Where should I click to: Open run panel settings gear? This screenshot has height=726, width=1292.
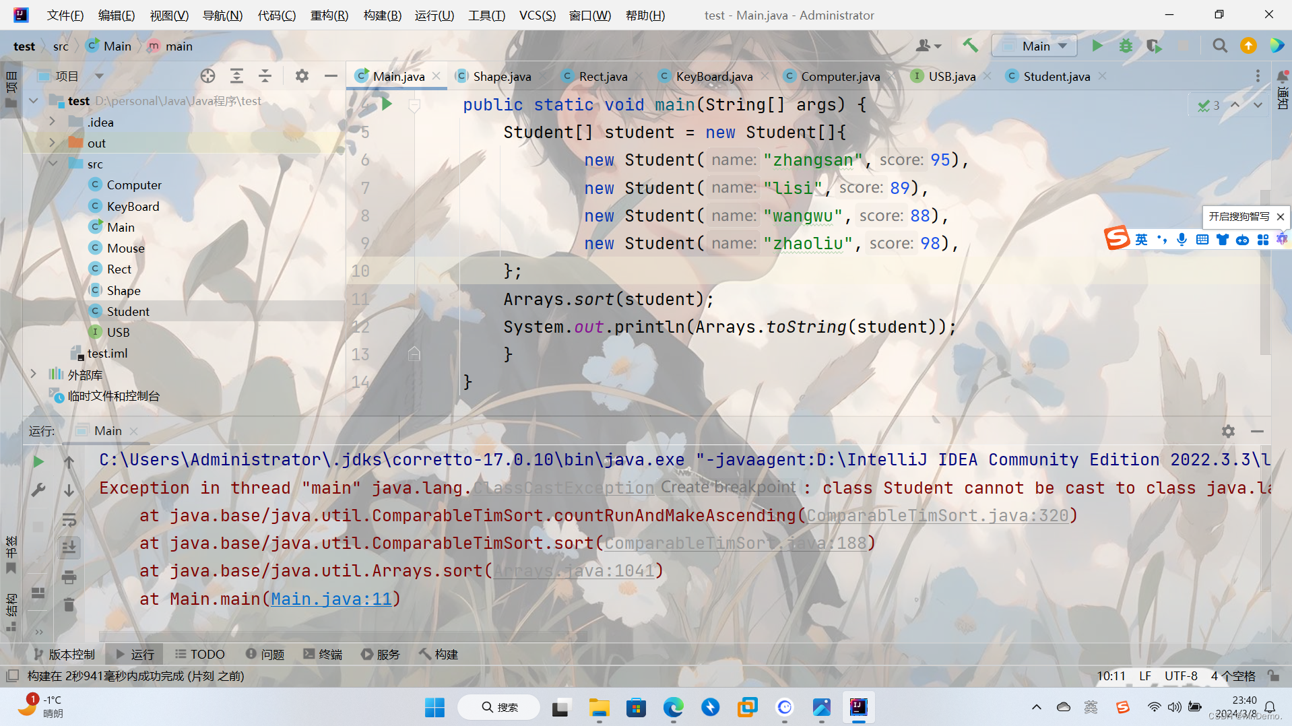point(1228,431)
